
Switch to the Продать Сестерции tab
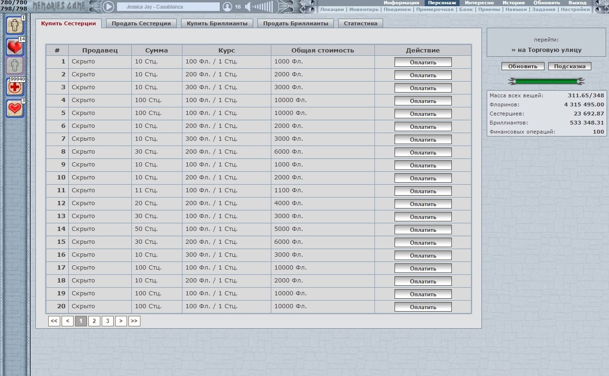pos(141,23)
